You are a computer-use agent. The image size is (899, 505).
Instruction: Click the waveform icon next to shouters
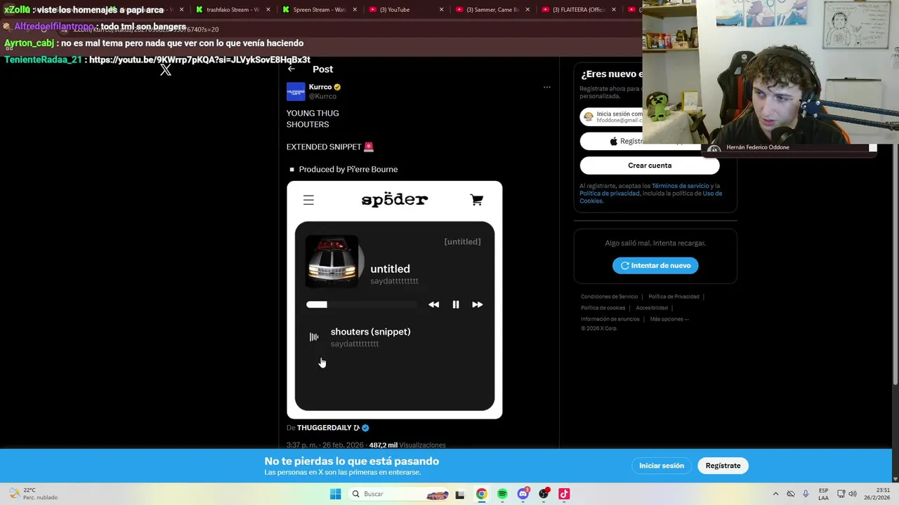coord(314,337)
